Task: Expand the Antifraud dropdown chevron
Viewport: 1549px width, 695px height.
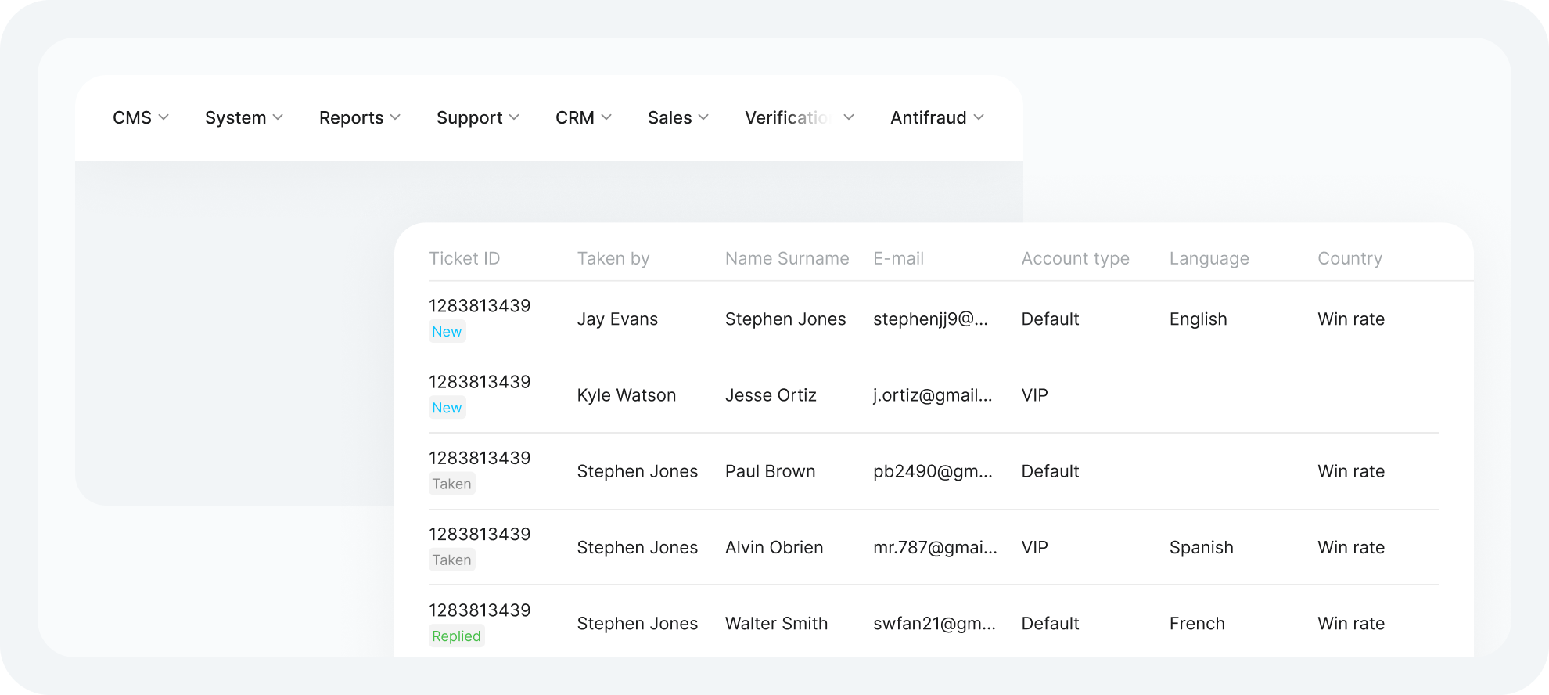Action: coord(979,117)
